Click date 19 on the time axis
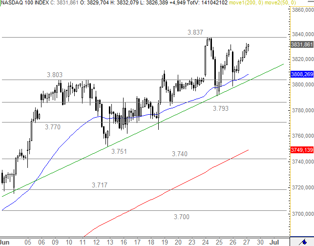 [165, 243]
